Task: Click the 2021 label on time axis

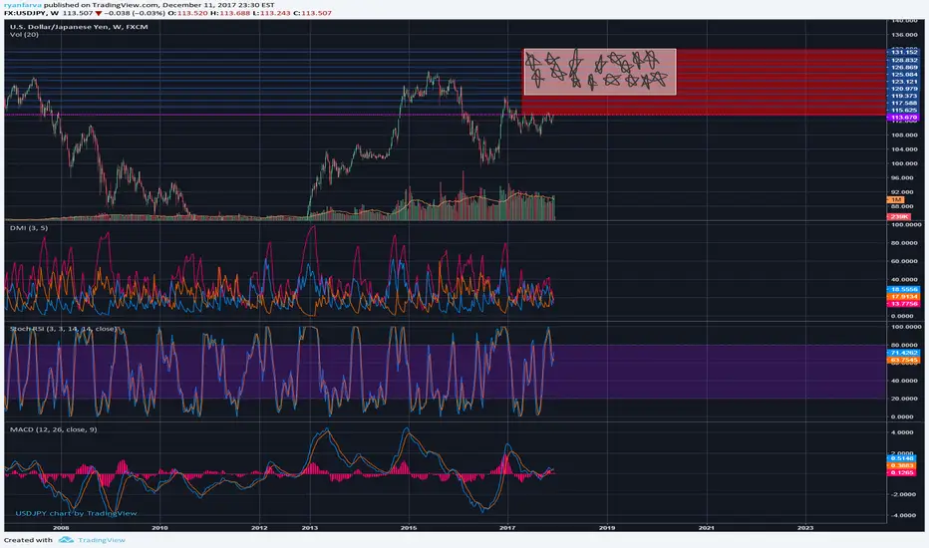Action: [707, 527]
